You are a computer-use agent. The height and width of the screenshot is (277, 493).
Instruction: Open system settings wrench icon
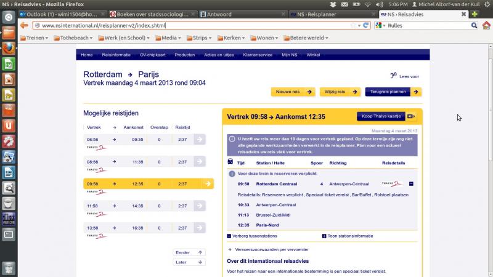tap(9, 142)
